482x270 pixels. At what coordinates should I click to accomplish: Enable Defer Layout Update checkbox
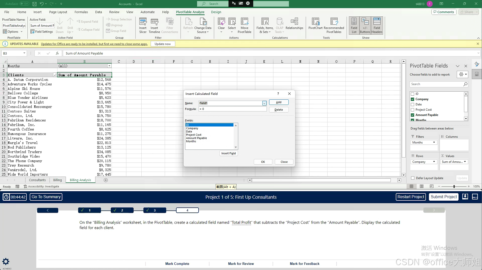click(x=413, y=178)
